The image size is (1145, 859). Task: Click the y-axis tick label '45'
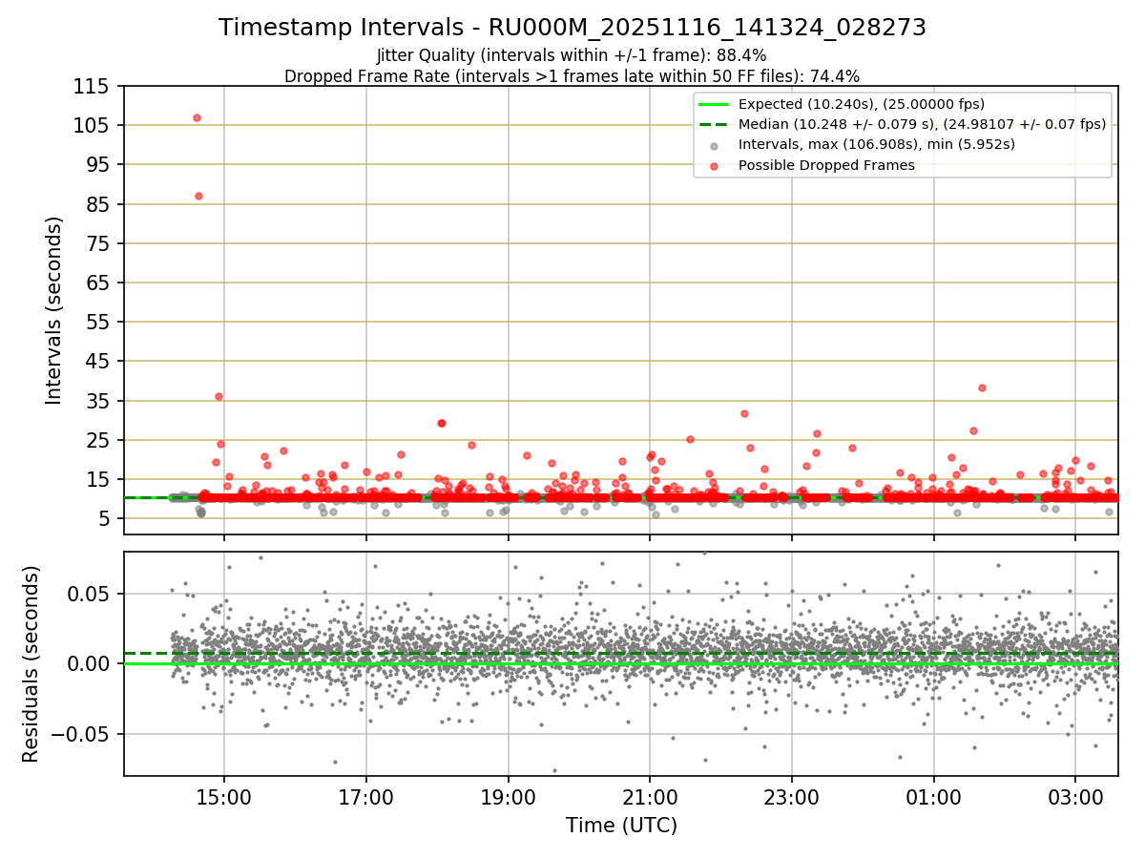(x=97, y=363)
